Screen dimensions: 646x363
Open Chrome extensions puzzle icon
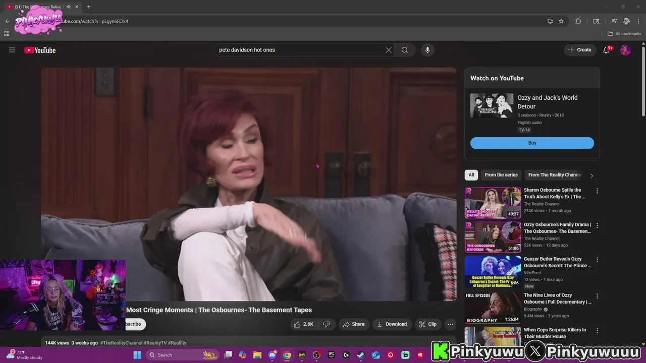(578, 21)
